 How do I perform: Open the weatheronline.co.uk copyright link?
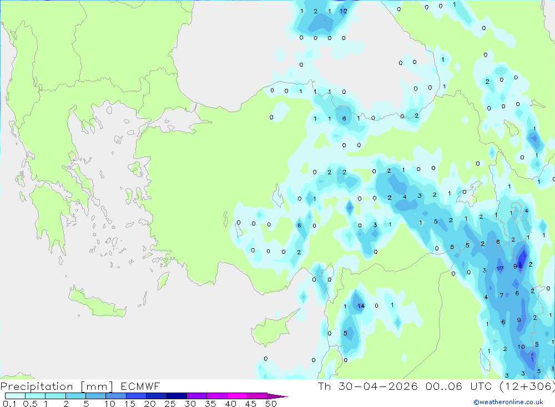pyautogui.click(x=508, y=402)
